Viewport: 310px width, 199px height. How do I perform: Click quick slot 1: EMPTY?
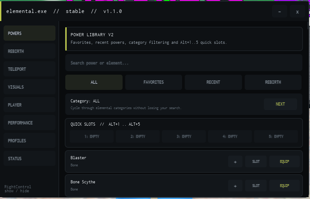92,136
